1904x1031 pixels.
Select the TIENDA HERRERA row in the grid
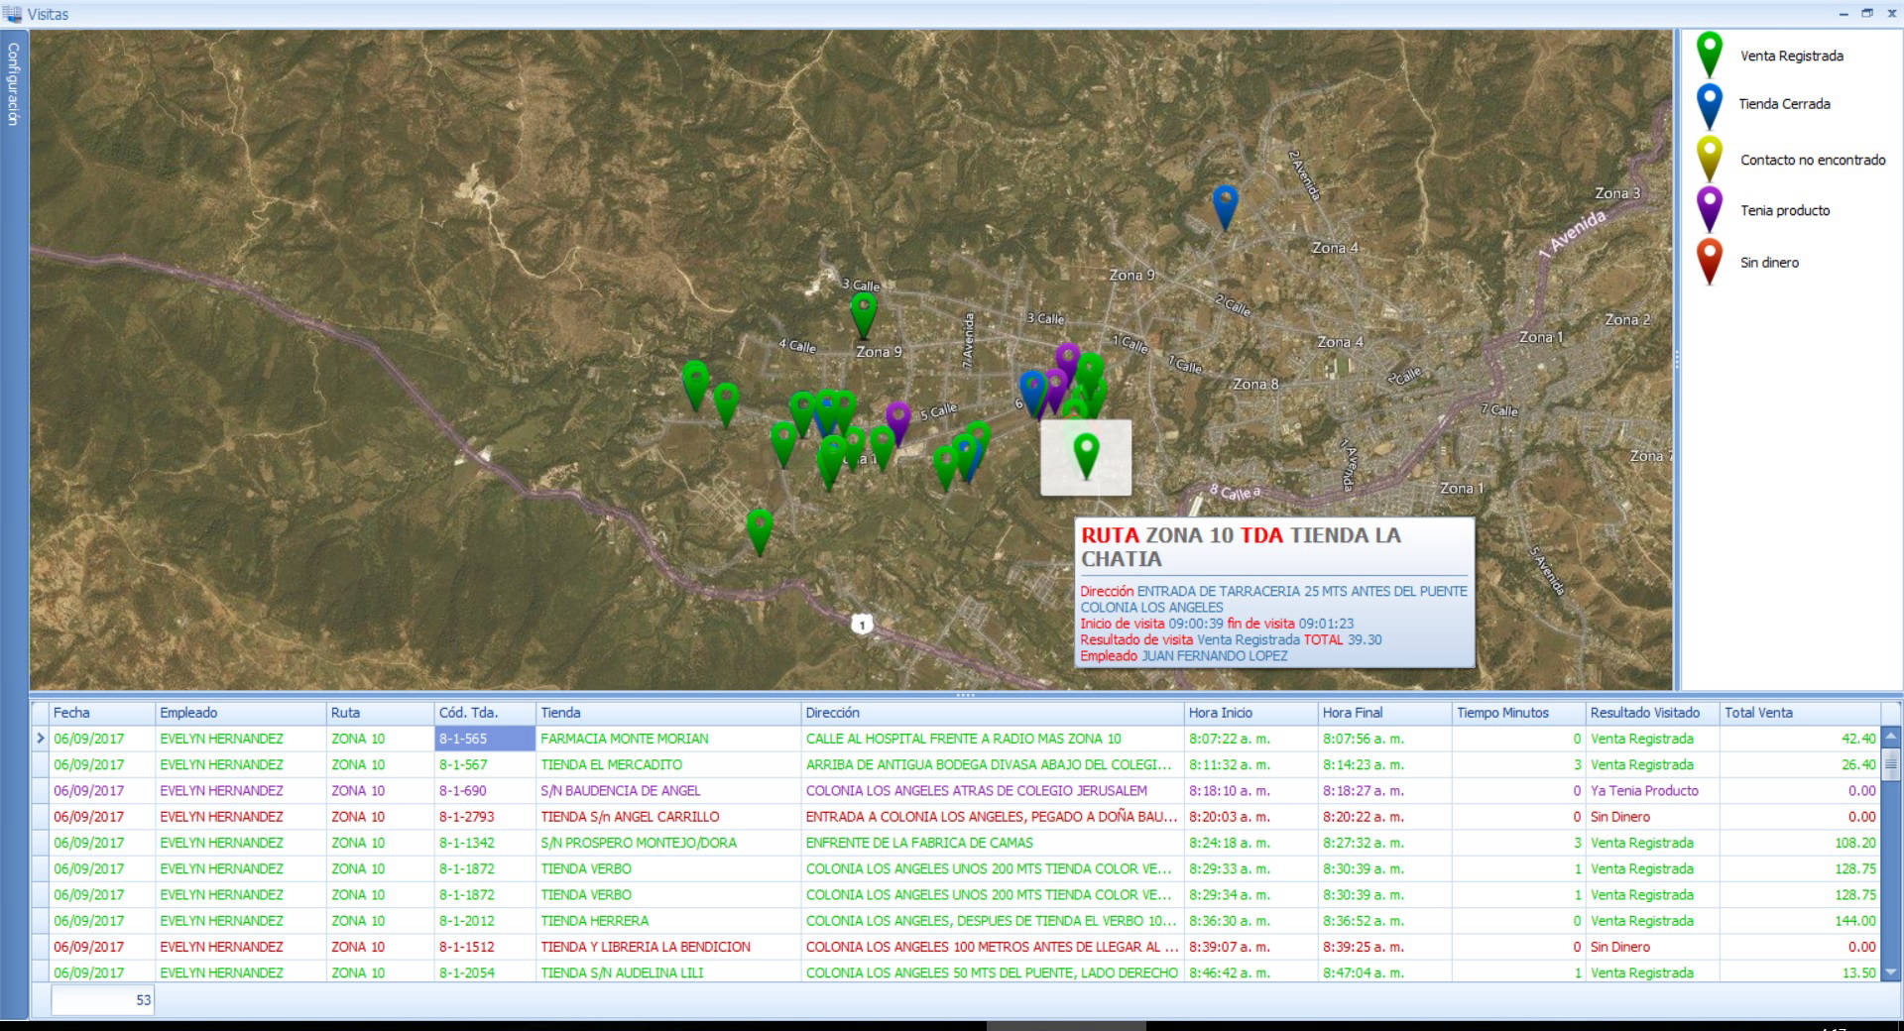pyautogui.click(x=594, y=921)
